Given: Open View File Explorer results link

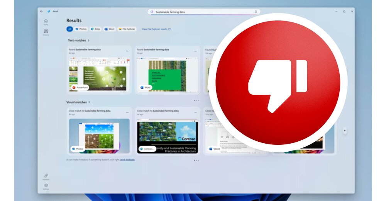Looking at the screenshot, I should point(156,29).
